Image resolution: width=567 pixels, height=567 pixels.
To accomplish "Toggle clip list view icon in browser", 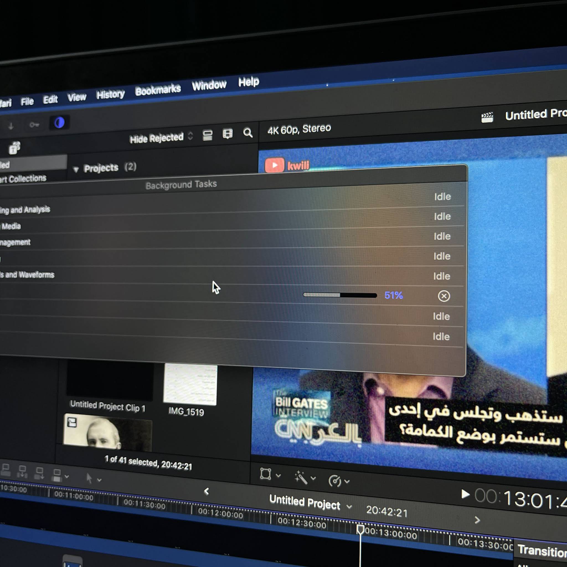I will coord(207,135).
